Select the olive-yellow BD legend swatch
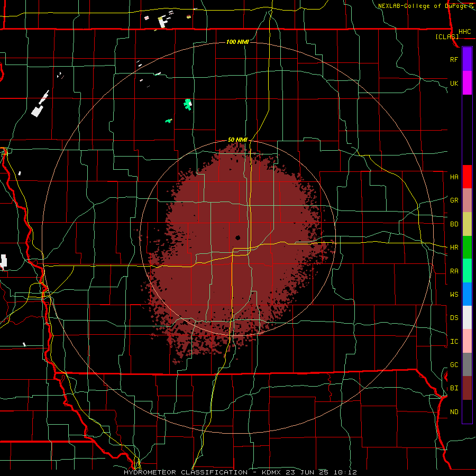 [x=467, y=224]
